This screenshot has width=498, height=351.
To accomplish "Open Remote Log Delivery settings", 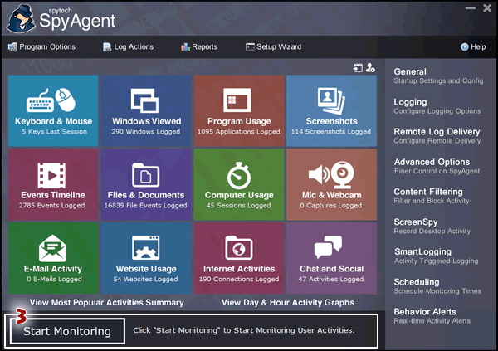I will pos(437,136).
